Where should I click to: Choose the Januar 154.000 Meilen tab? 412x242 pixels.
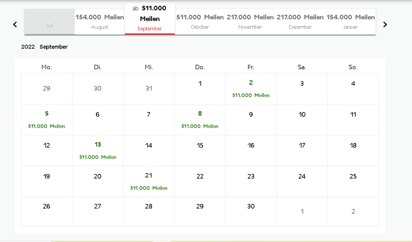(x=350, y=22)
